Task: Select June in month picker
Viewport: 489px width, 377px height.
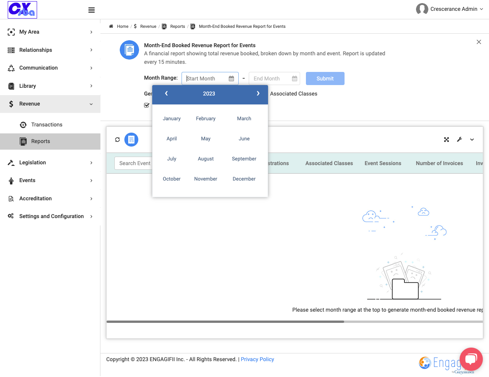Action: click(244, 139)
